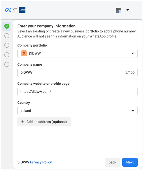Open the Country dropdown showing Ireland
151x170 pixels.
(77, 111)
